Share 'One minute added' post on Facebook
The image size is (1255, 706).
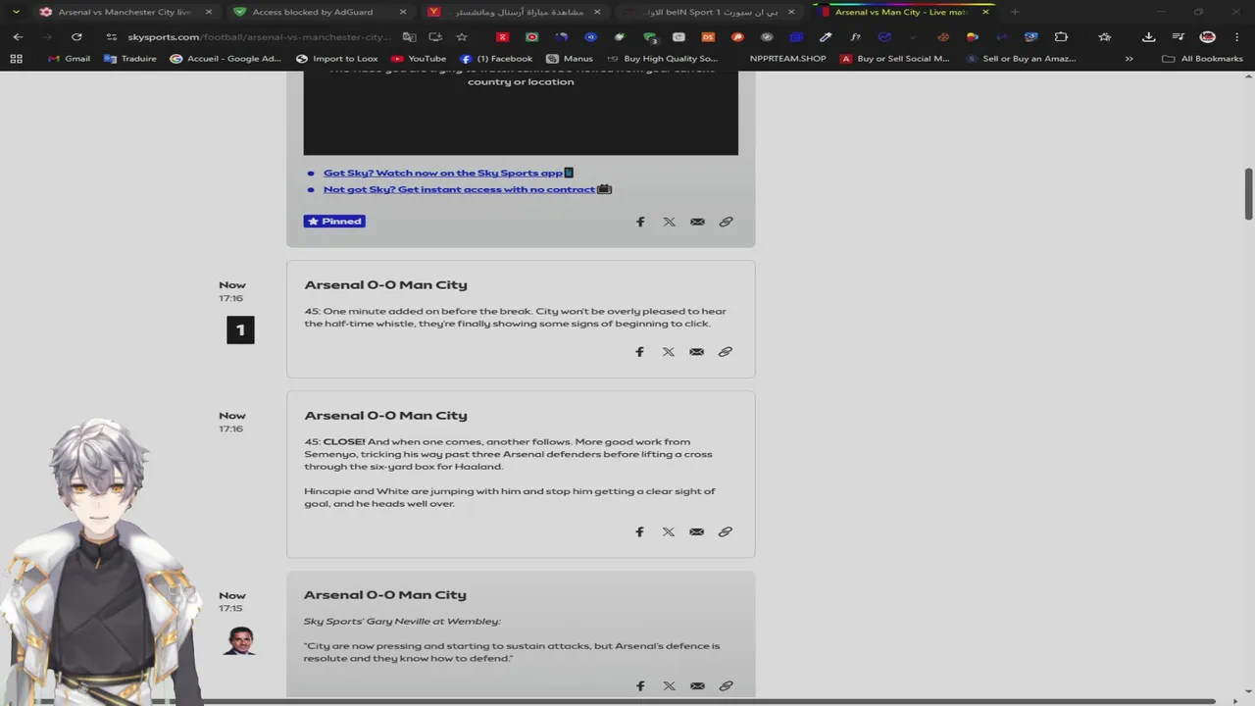(x=639, y=351)
